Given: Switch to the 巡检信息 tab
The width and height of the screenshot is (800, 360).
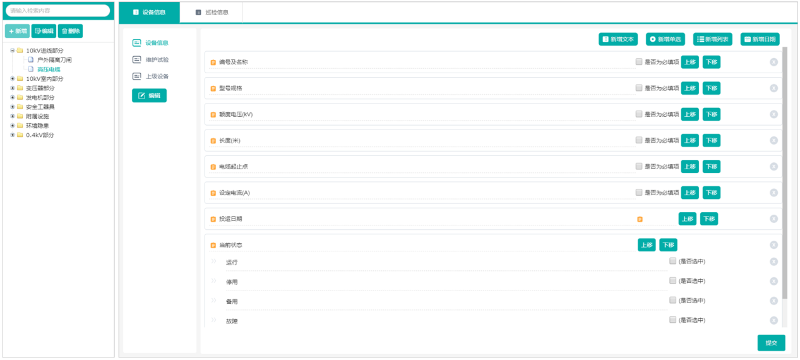Looking at the screenshot, I should (x=212, y=12).
